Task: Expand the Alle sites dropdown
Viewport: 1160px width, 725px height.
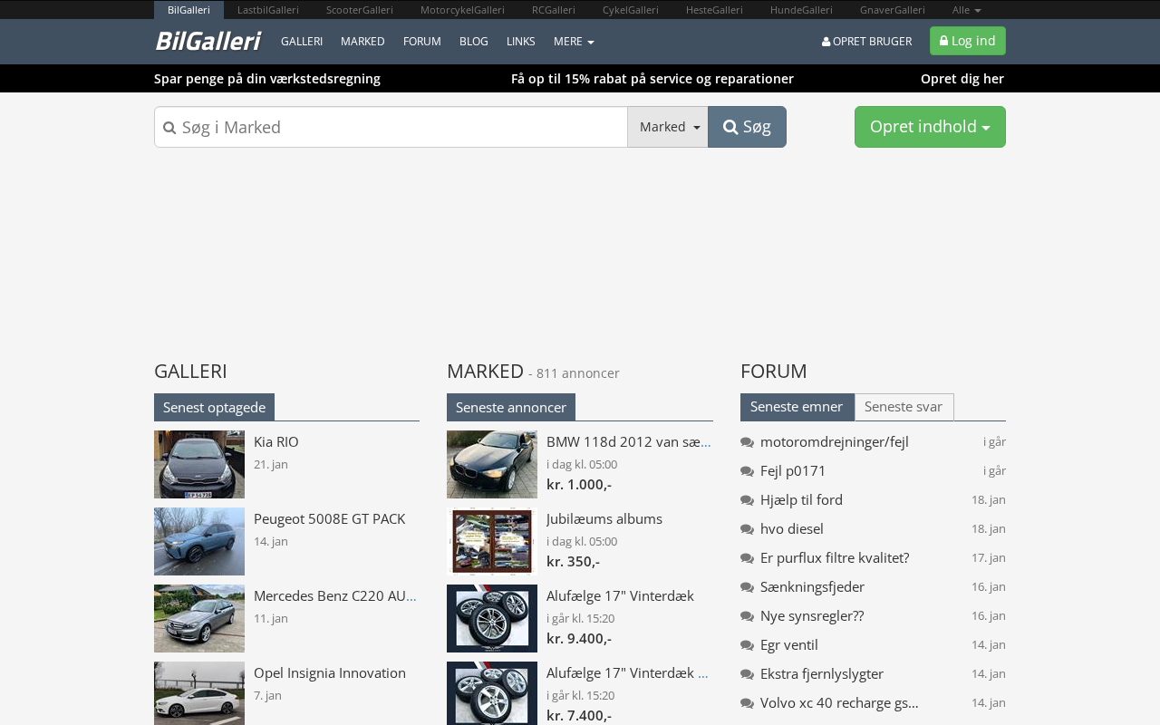Action: click(966, 10)
